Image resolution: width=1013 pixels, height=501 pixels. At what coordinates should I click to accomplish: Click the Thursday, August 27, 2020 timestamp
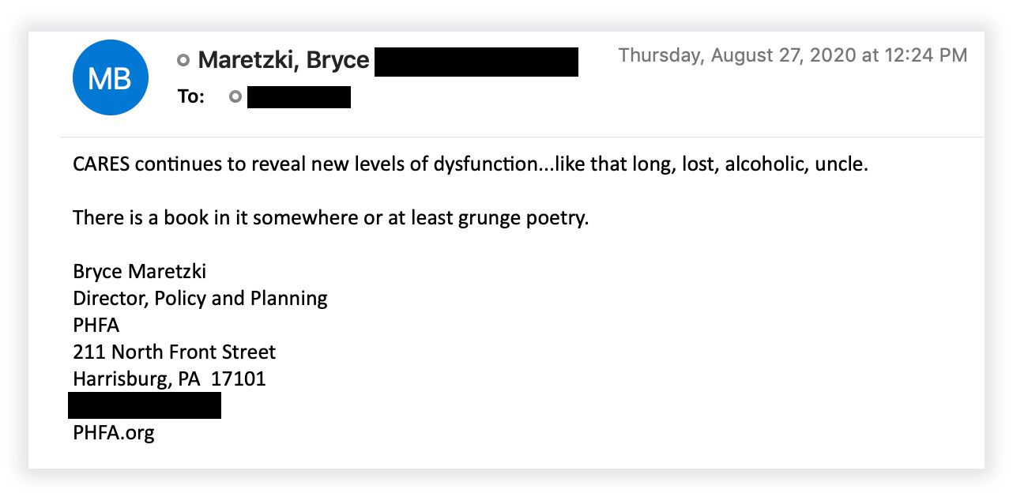point(792,55)
